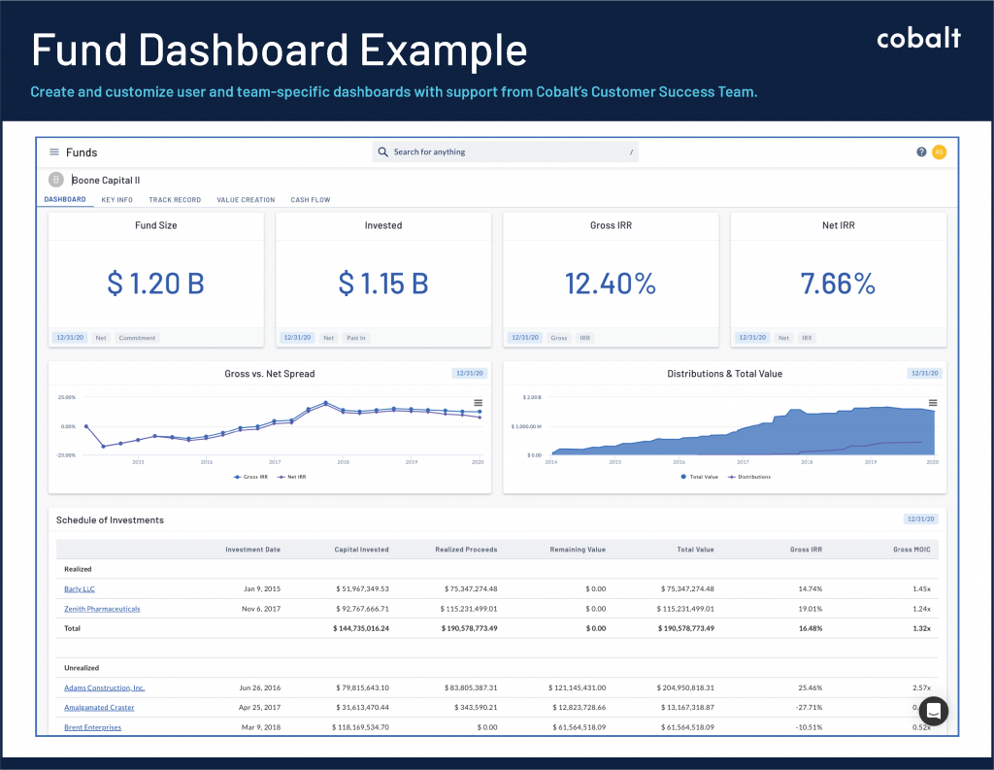
Task: Open the Funds hamburger navigation menu
Action: tap(54, 151)
